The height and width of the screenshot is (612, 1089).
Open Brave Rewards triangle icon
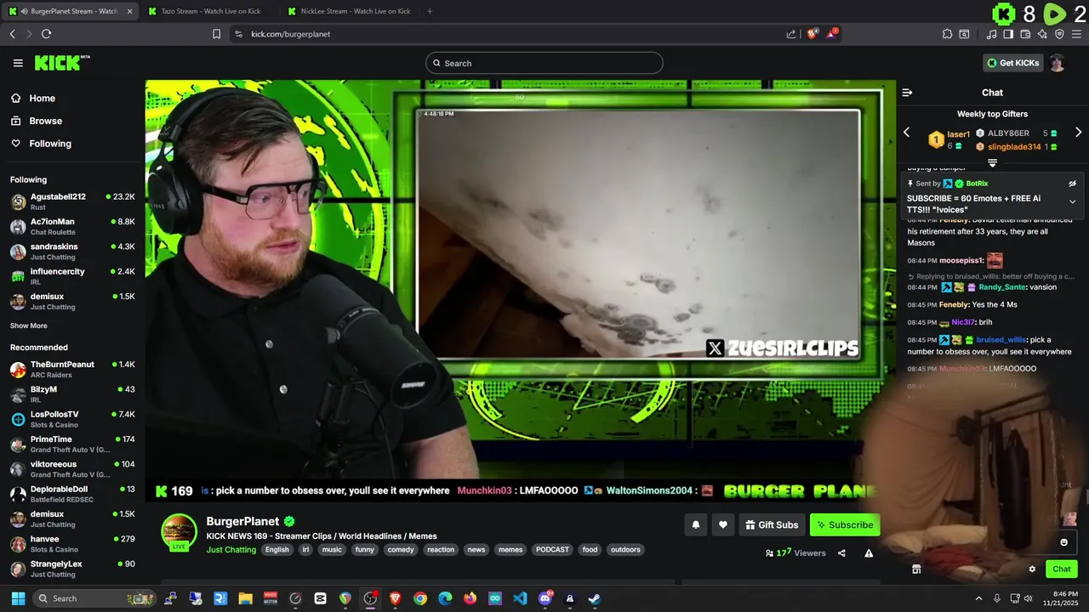833,34
